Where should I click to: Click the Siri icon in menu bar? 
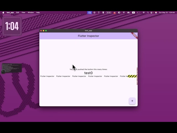[x=156, y=12]
